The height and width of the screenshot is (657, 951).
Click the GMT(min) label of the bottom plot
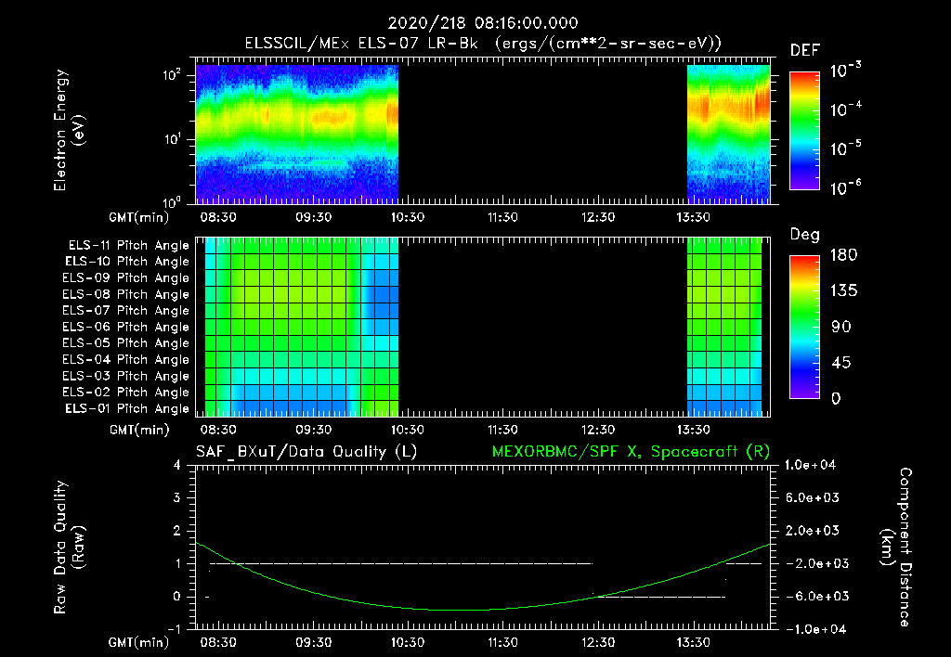tap(139, 642)
